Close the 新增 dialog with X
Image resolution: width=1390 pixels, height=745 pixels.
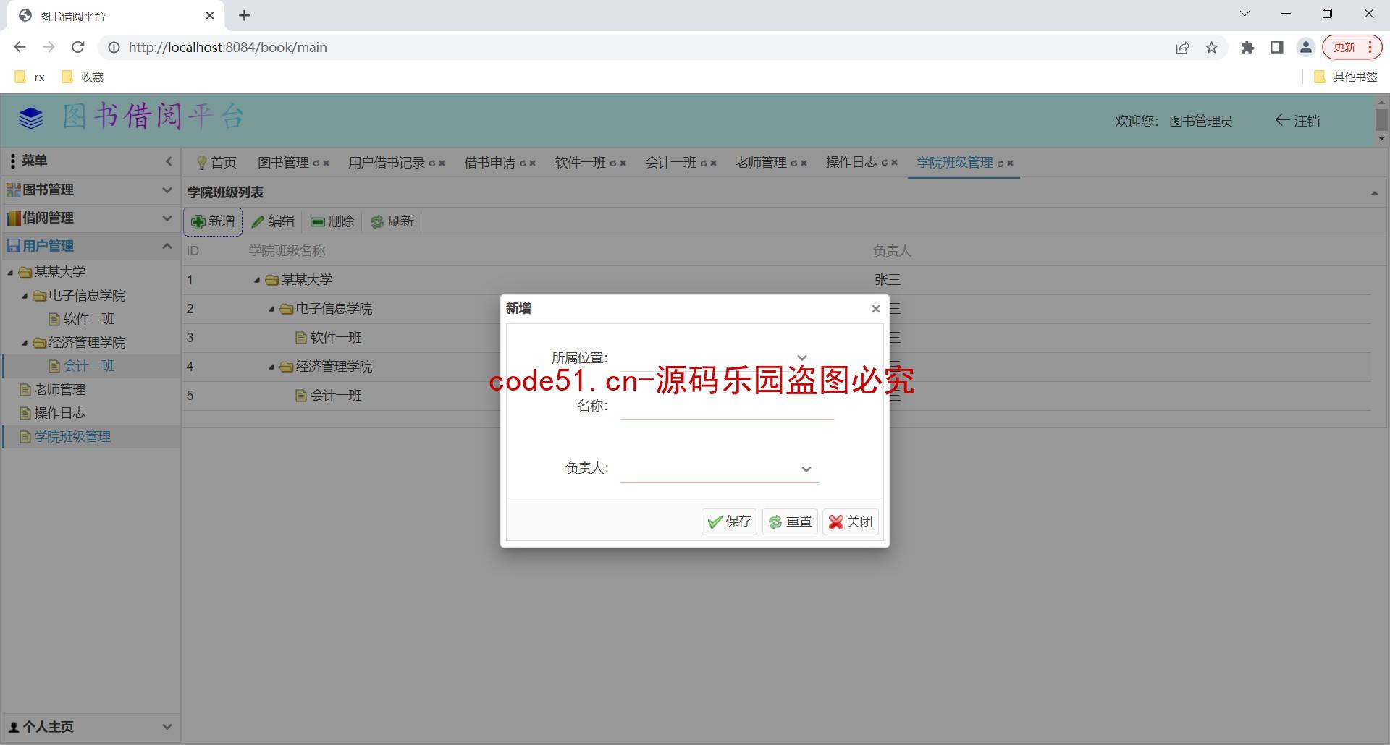pos(875,309)
